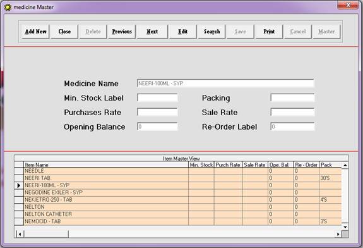Click the horizontal scrollbar thumb
This screenshot has width=363, height=248.
[46, 234]
